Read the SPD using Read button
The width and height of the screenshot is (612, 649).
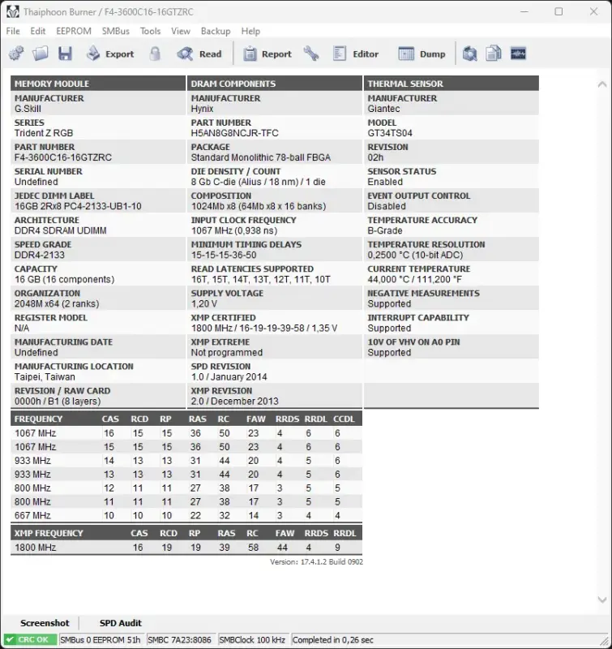click(x=199, y=54)
